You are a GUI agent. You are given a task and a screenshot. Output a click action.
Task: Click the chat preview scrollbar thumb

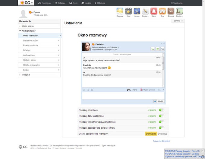pos(163,63)
